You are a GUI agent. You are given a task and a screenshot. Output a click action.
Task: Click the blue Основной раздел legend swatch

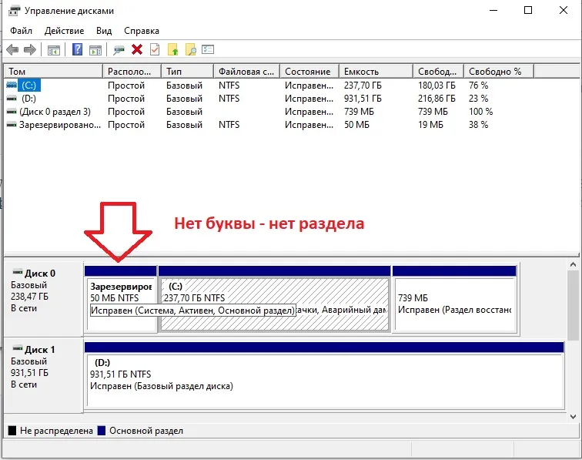[102, 431]
